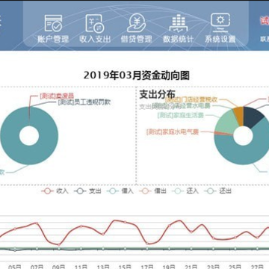This screenshot has height=269, width=269.
Task: Click the 05日 axis label
Action: coord(15,267)
